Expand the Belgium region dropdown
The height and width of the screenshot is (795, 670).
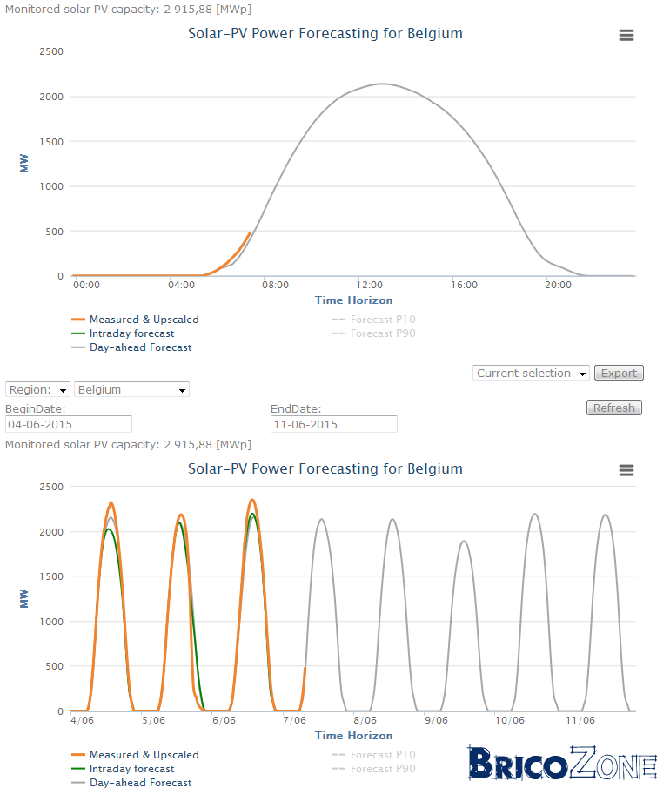tap(131, 389)
